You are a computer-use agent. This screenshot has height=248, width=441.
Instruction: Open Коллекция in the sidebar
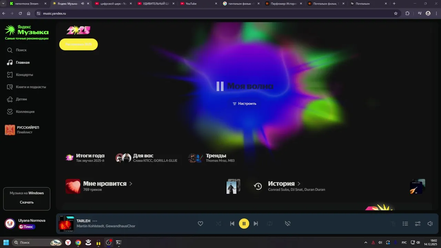tap(21, 112)
